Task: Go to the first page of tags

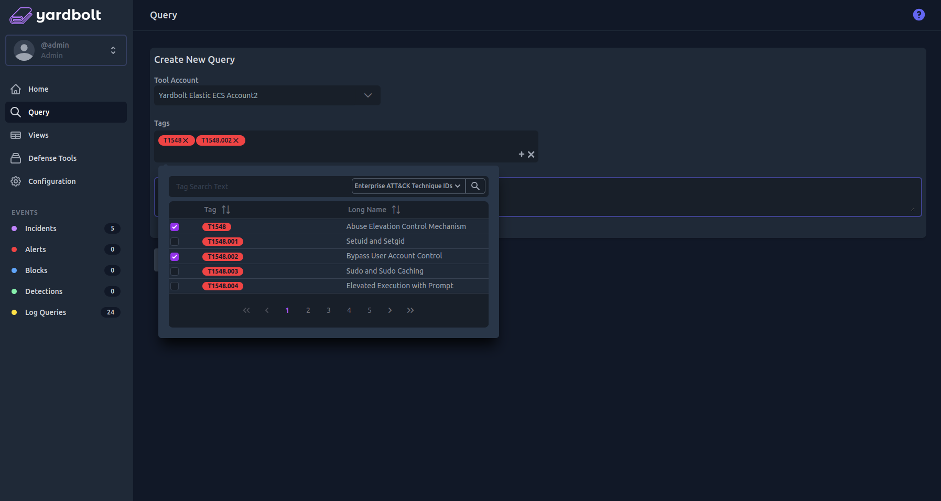Action: coord(246,310)
